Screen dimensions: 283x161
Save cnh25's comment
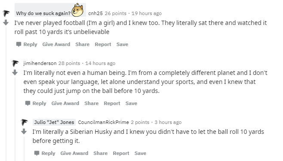pos(123,44)
